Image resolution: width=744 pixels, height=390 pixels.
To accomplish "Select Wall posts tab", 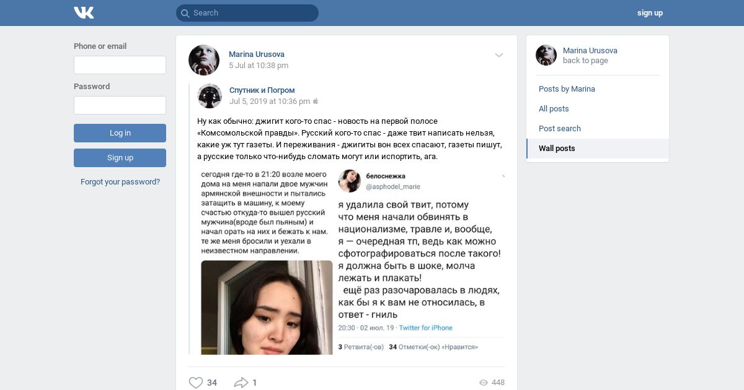I will [x=598, y=149].
